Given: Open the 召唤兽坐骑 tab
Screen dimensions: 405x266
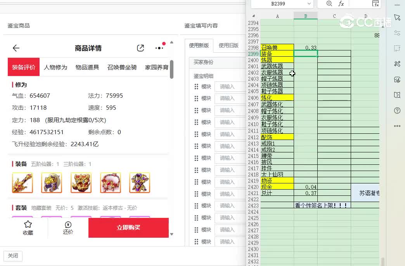Looking at the screenshot, I should coord(122,67).
